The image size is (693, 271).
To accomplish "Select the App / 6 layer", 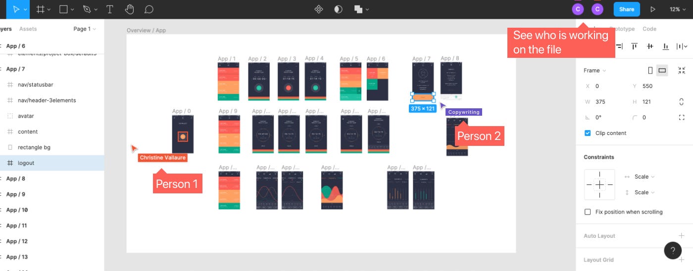I will click(52, 46).
